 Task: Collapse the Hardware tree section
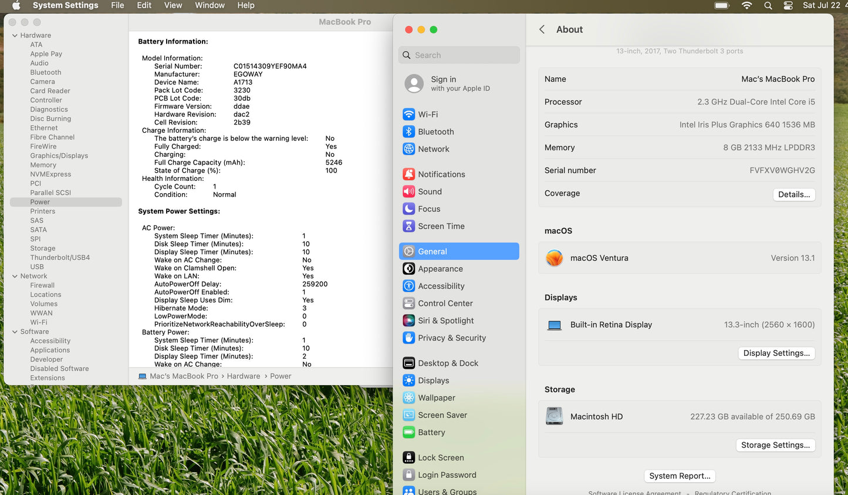pos(15,35)
